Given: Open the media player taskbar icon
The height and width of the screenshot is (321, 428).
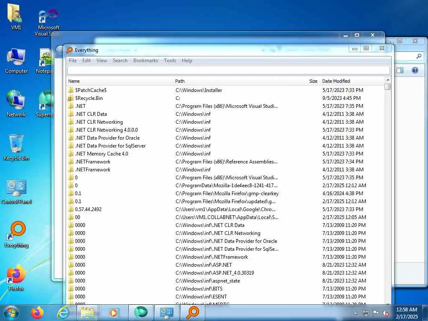Looking at the screenshot, I should [113, 313].
